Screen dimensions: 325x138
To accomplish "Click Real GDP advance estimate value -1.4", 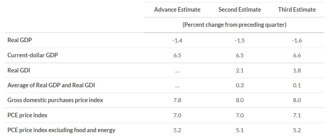I will tap(177, 41).
